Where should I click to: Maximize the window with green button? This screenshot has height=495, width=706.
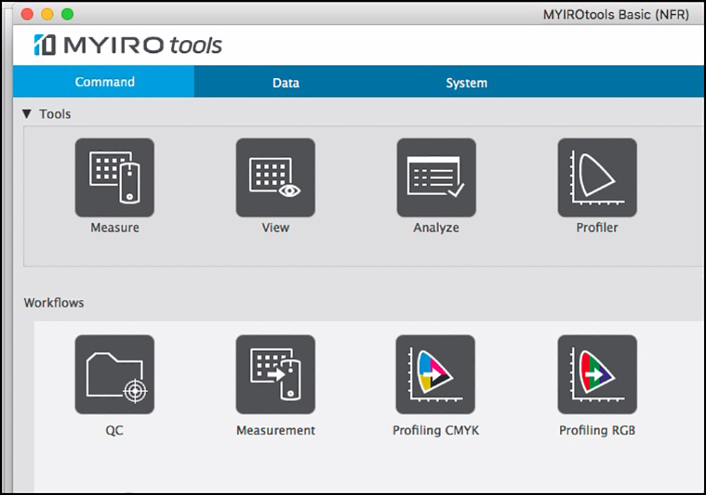tap(67, 14)
